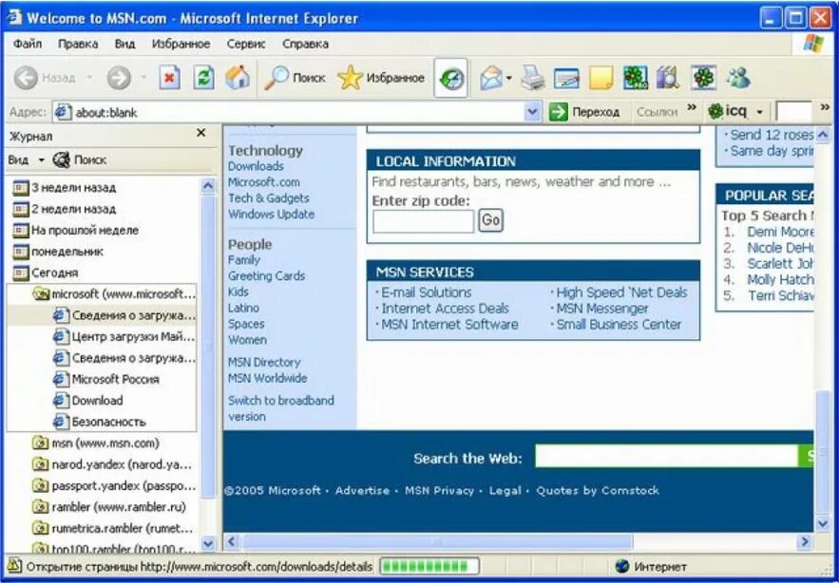Open the Правка menu
This screenshot has width=839, height=583.
pos(78,44)
